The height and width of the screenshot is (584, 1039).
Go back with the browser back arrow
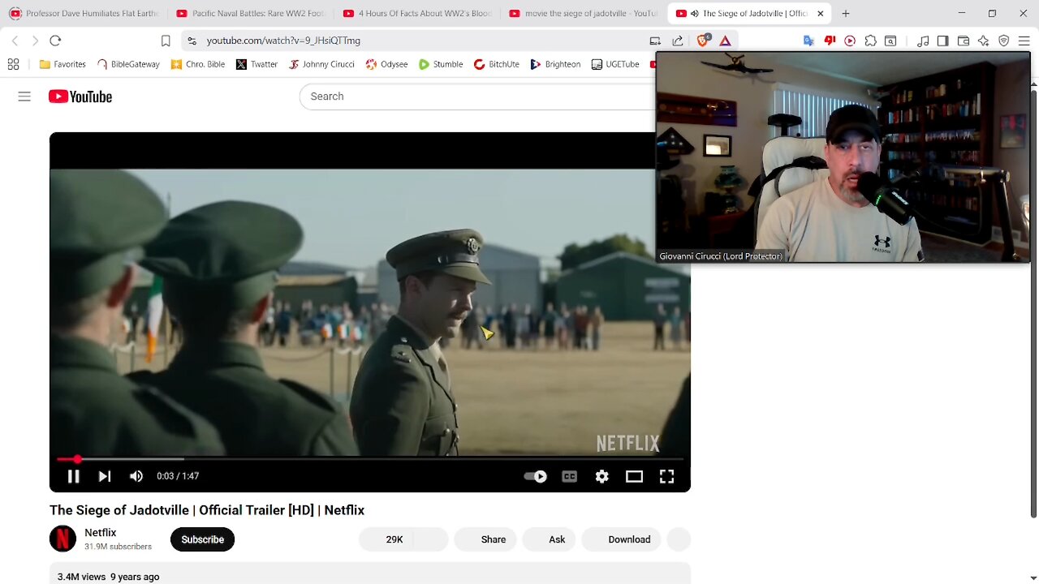(x=15, y=41)
